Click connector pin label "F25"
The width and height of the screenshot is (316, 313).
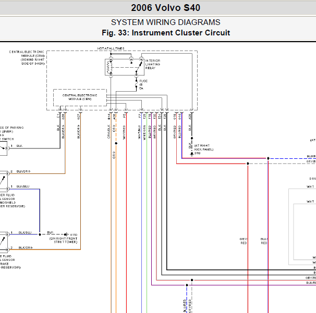[x=144, y=116]
